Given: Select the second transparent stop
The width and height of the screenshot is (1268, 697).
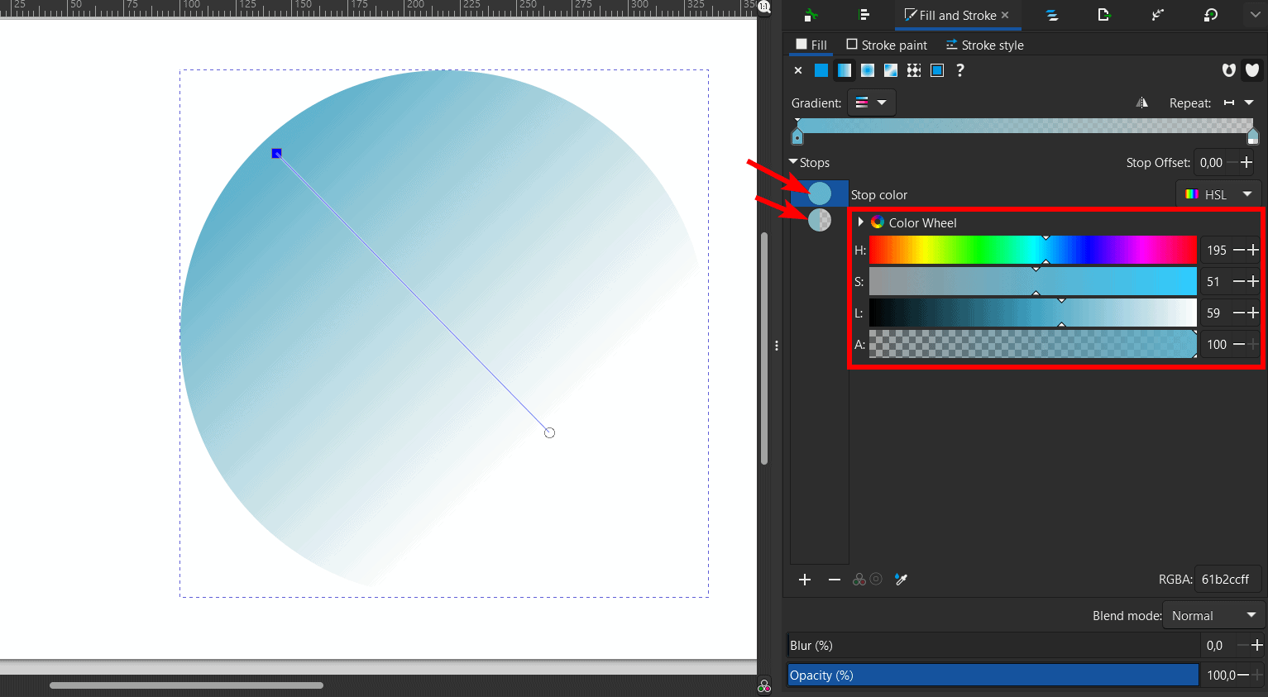Looking at the screenshot, I should [820, 220].
